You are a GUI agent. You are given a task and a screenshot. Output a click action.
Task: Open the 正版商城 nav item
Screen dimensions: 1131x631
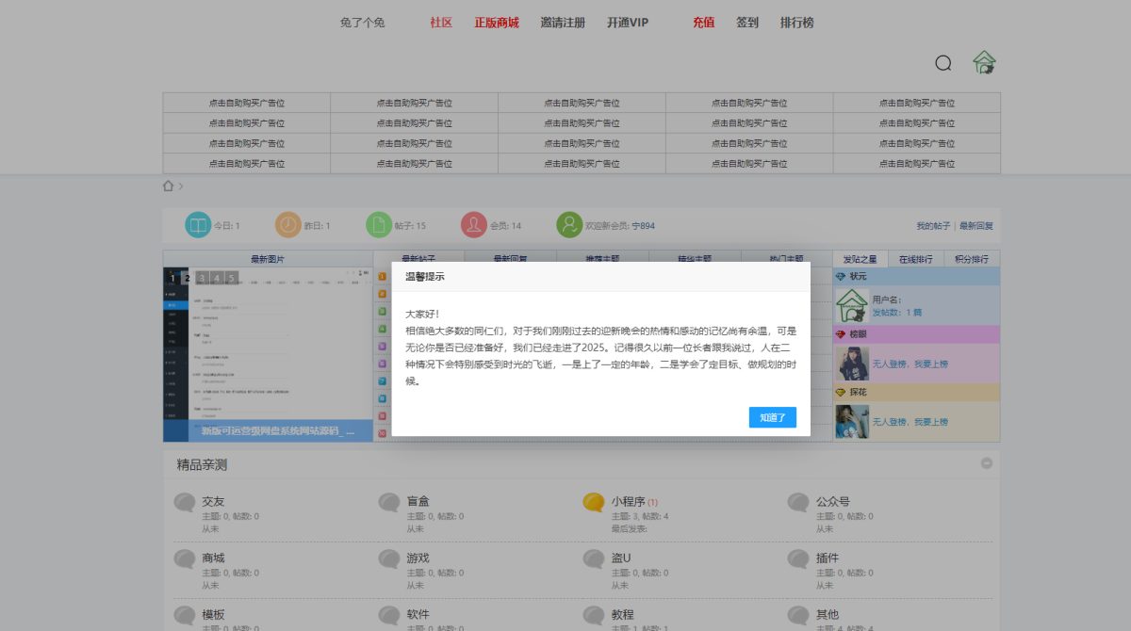coord(497,23)
